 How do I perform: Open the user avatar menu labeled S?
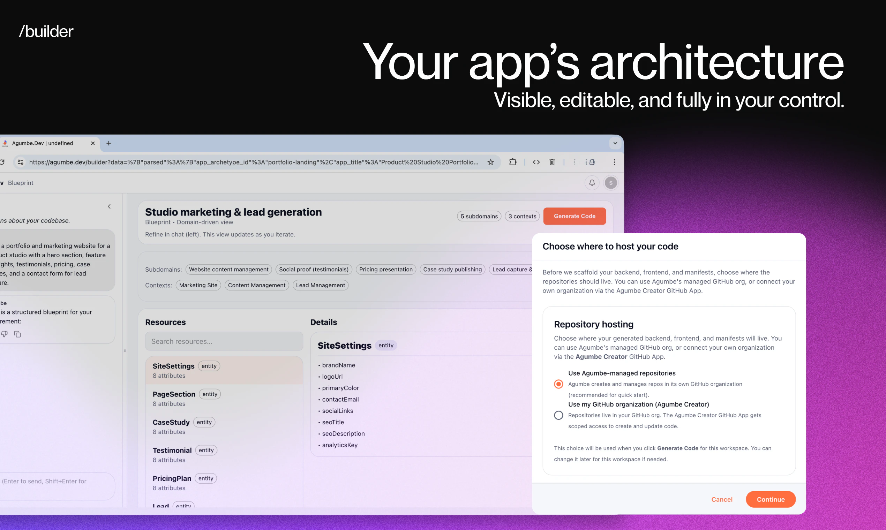tap(610, 182)
